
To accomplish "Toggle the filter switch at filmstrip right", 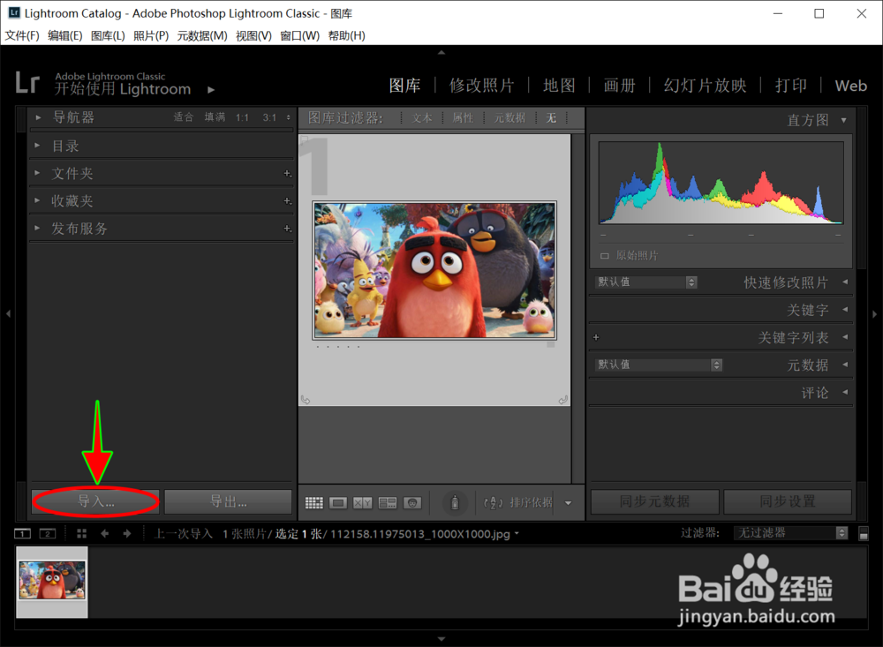I will pos(864,533).
